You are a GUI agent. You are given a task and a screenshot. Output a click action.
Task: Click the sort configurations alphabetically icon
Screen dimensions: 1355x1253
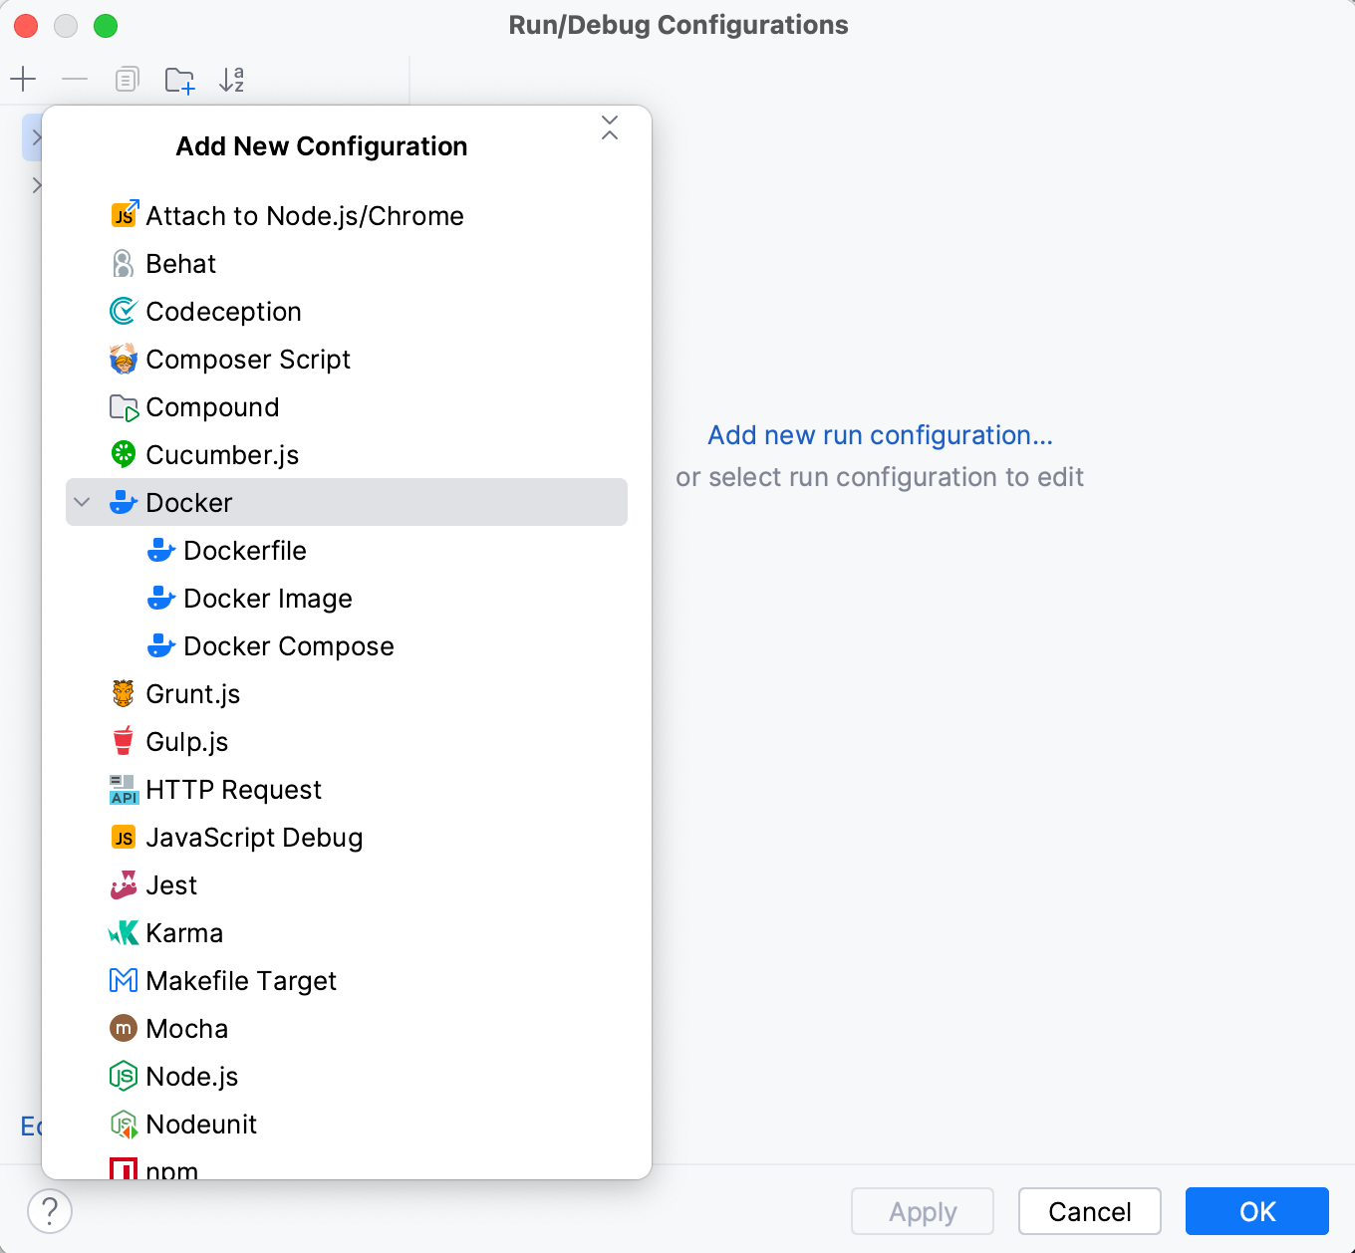pos(232,80)
